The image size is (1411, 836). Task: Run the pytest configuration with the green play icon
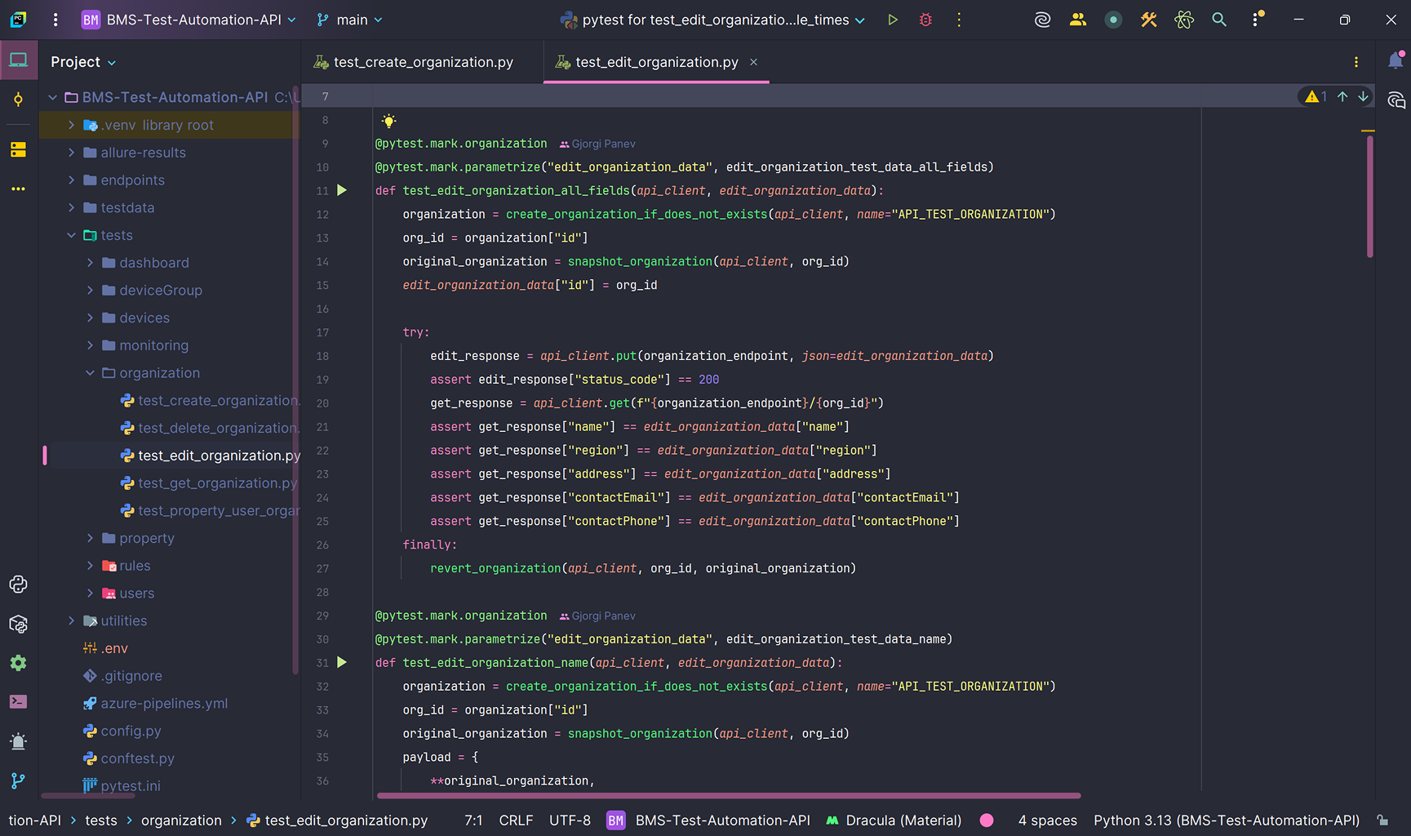892,19
